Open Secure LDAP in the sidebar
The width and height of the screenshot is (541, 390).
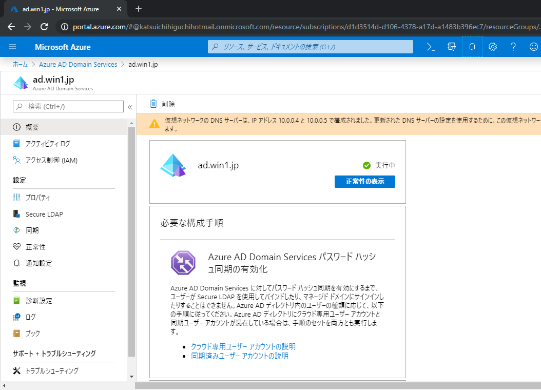point(64,214)
